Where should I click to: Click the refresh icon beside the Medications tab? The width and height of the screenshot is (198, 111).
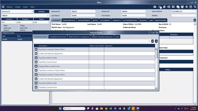[195, 20]
